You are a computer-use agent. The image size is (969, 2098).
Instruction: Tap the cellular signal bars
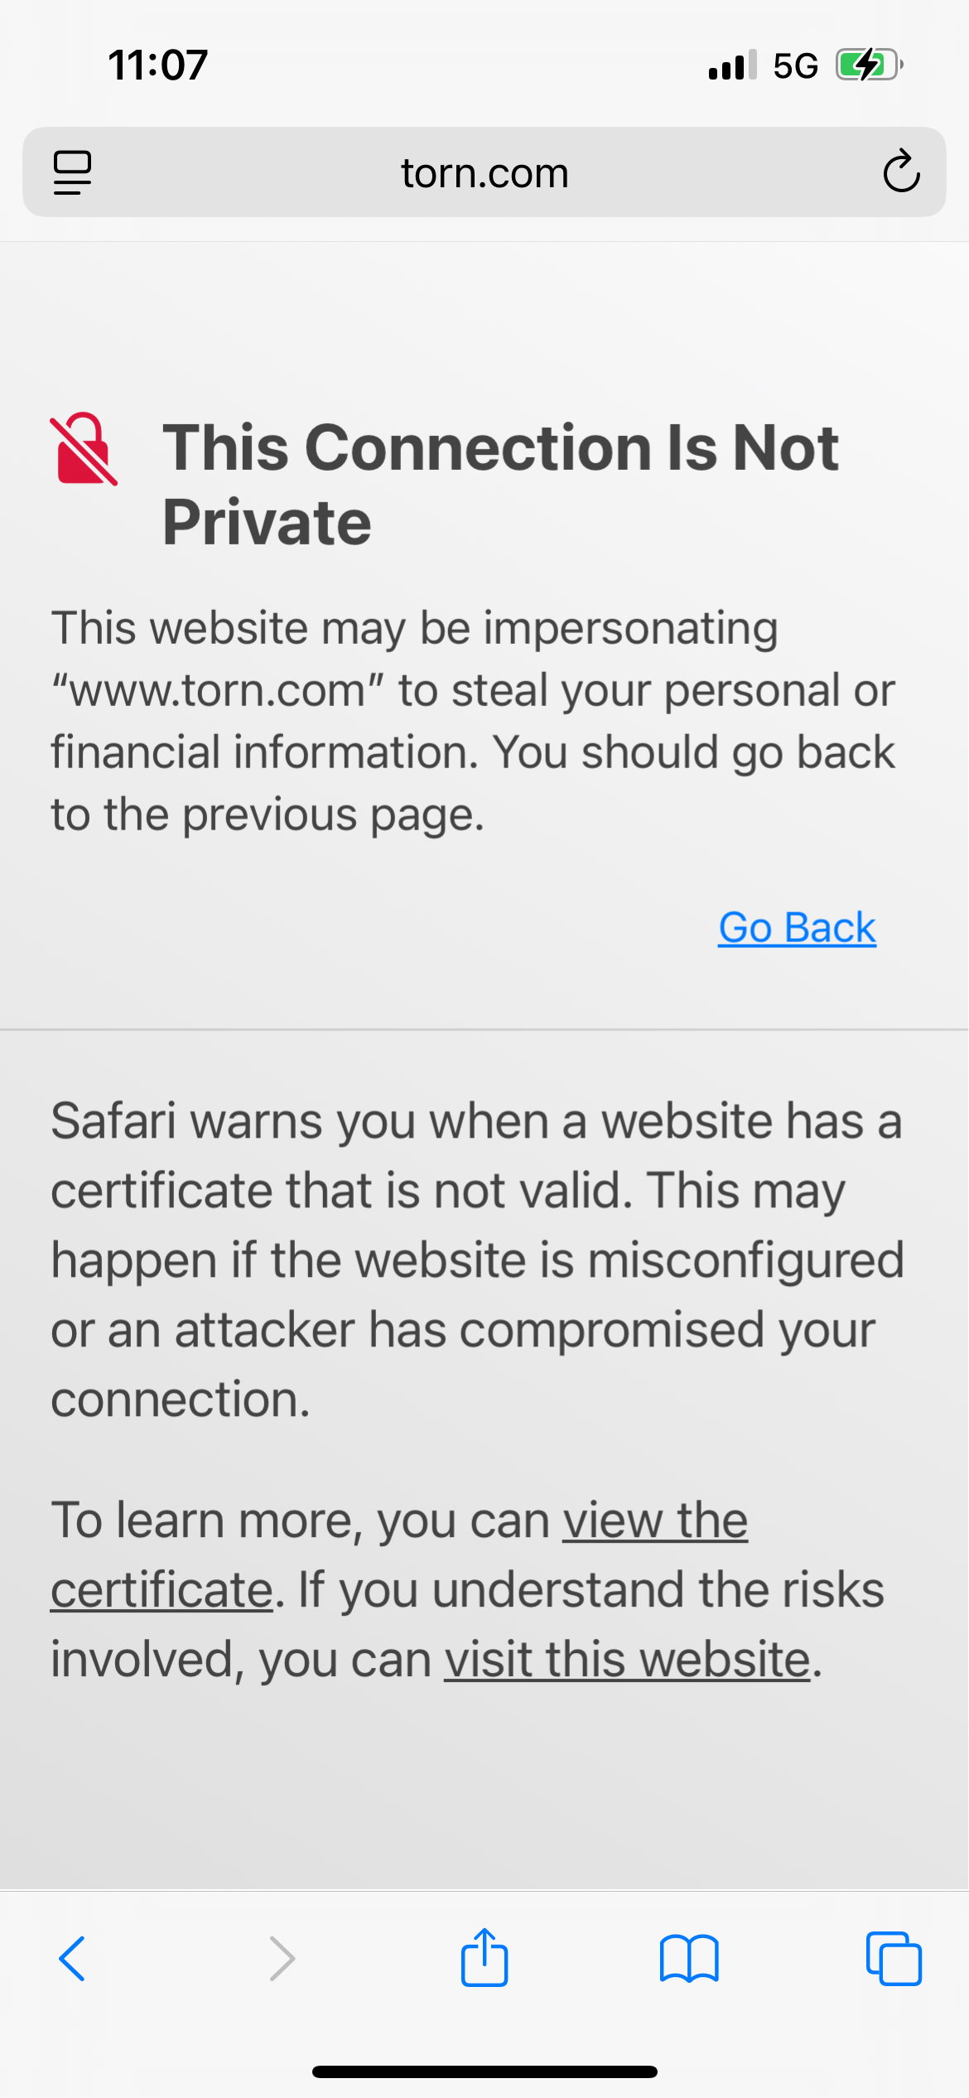pyautogui.click(x=732, y=65)
